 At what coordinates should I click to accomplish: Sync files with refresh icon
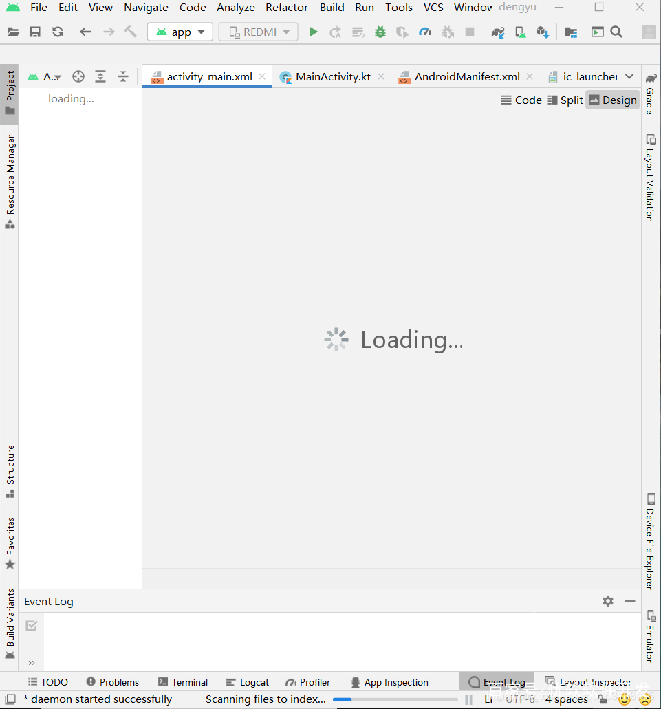click(57, 32)
